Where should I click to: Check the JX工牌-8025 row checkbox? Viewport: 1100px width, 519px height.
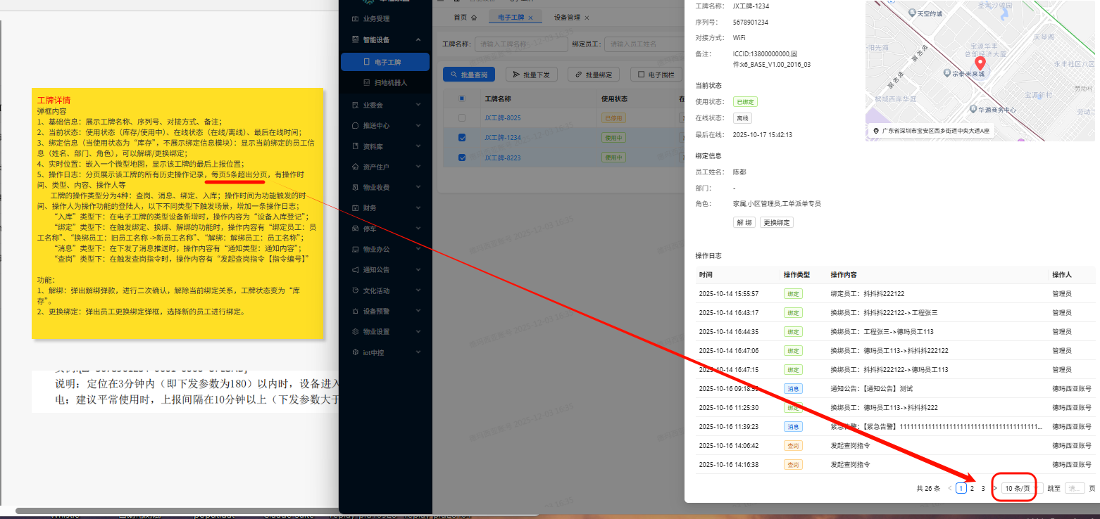click(x=461, y=117)
